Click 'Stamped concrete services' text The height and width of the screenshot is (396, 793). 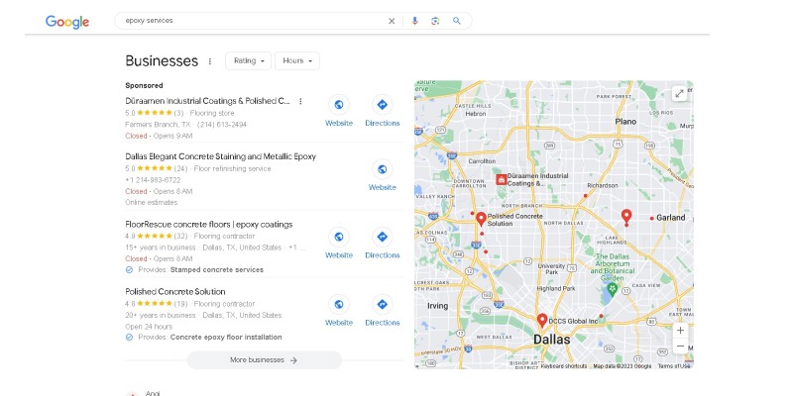217,269
